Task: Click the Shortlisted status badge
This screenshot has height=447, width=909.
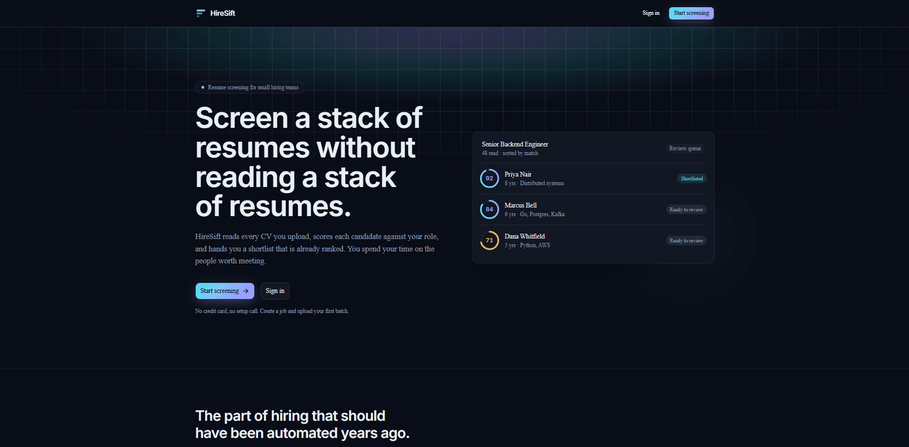Action: coord(691,178)
